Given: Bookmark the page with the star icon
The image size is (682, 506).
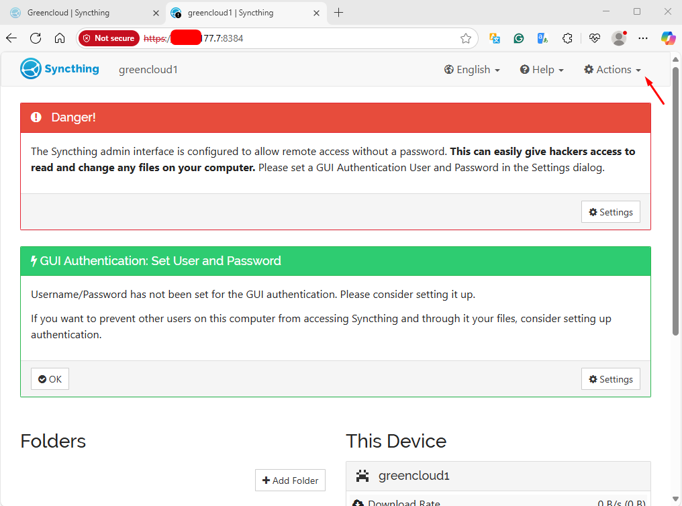Looking at the screenshot, I should coord(466,38).
